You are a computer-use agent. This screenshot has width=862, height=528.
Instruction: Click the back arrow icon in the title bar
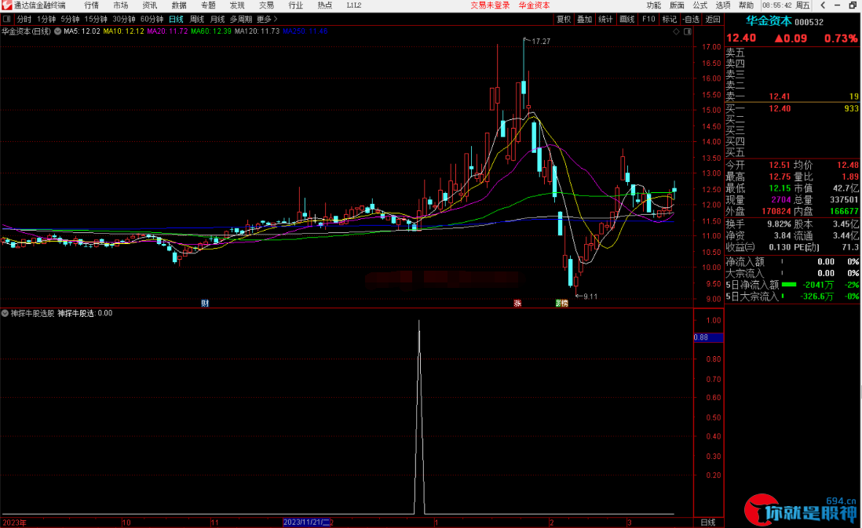(823, 5)
